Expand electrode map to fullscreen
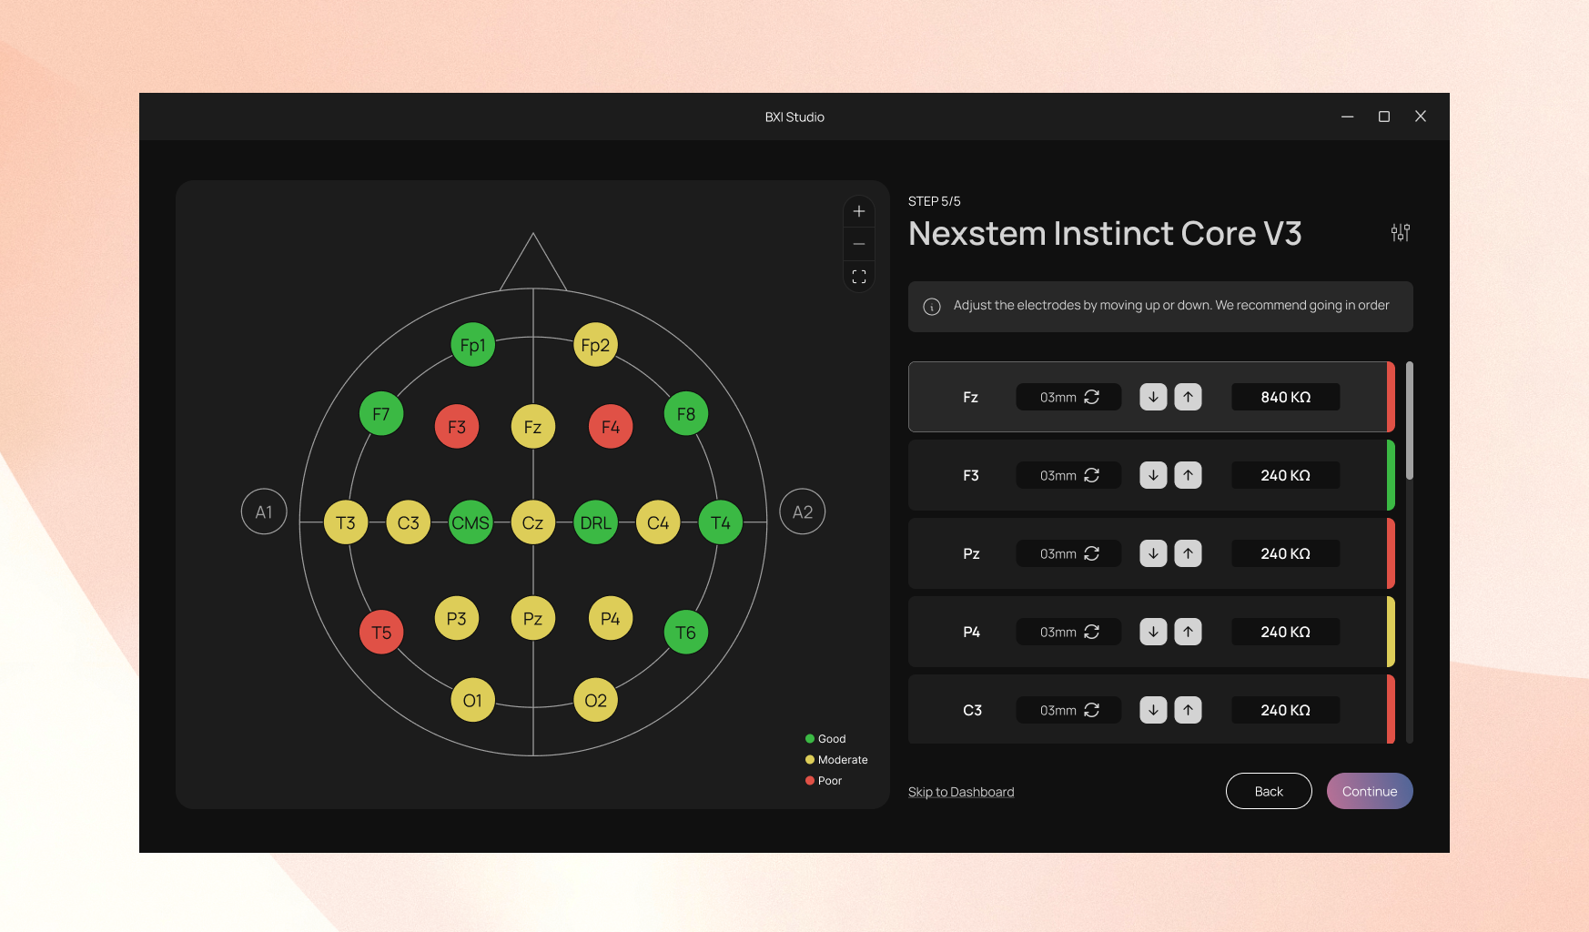 tap(858, 277)
